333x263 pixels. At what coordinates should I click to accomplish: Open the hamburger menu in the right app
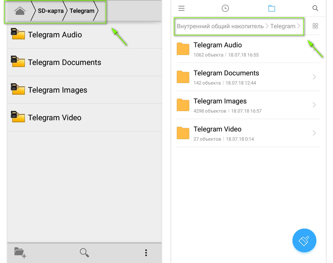[181, 8]
